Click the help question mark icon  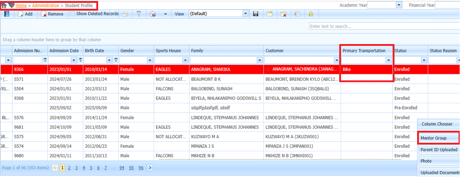[7, 14]
